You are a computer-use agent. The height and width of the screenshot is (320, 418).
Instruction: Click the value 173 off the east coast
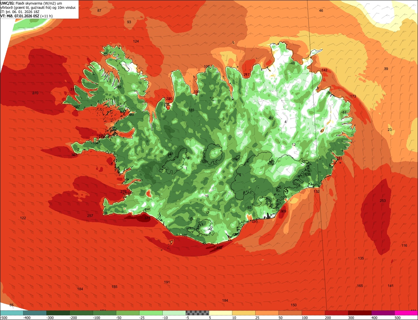(353, 97)
